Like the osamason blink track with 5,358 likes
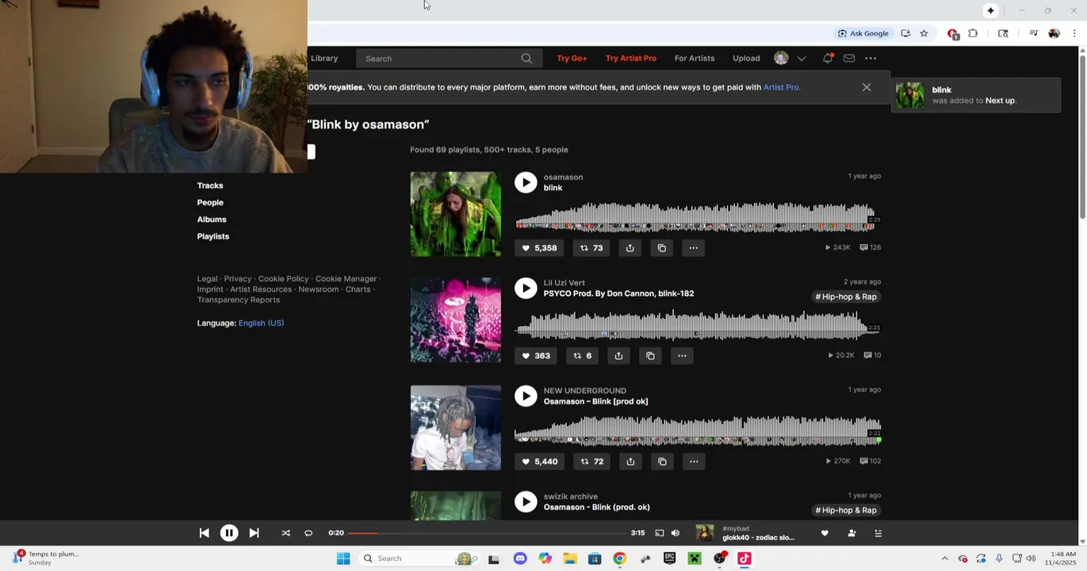Image resolution: width=1087 pixels, height=571 pixels. click(x=539, y=248)
